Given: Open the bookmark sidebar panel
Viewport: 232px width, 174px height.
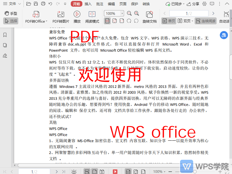Looking at the screenshot, I should pos(5,35).
